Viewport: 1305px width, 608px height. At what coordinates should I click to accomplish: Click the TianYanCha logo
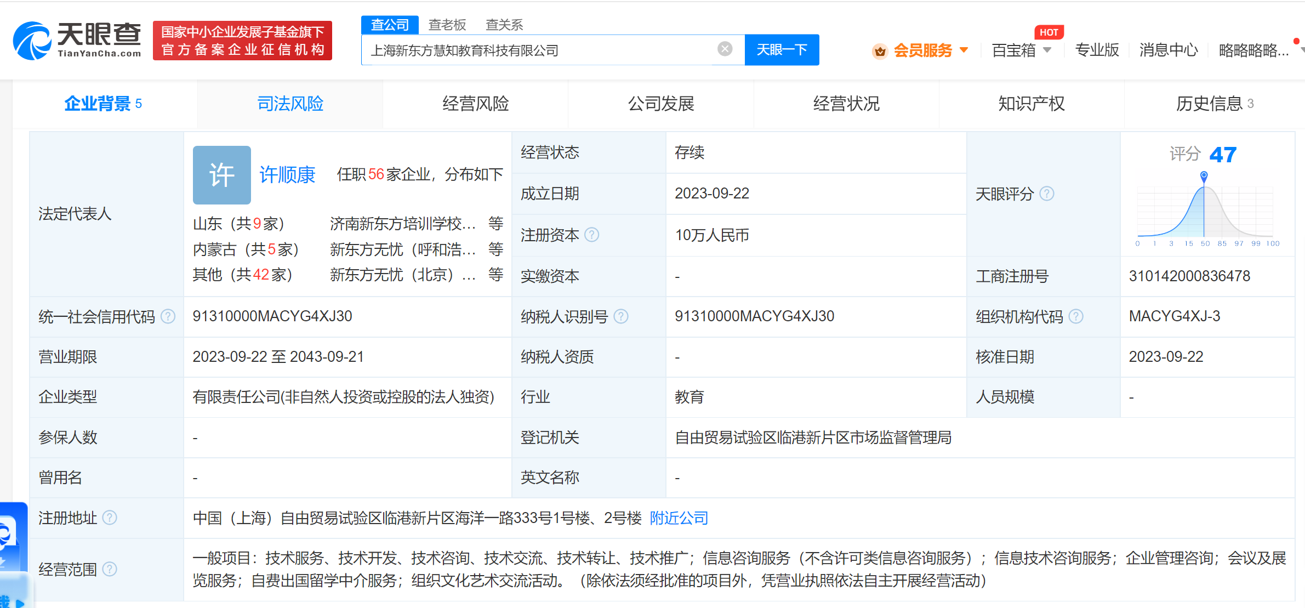[x=77, y=40]
